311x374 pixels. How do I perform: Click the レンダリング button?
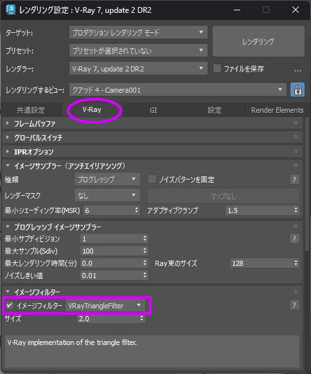click(x=258, y=41)
